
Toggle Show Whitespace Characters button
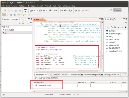click(15, 15)
